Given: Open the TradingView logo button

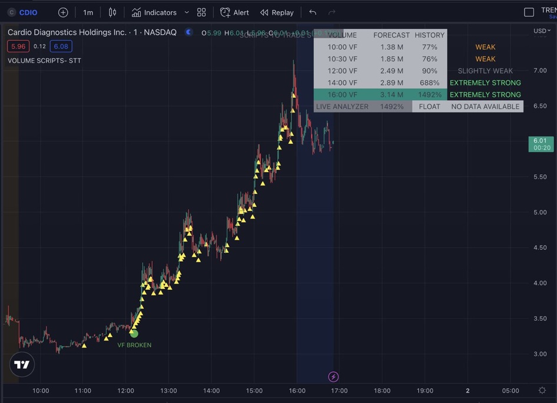Looking at the screenshot, I should (x=22, y=364).
